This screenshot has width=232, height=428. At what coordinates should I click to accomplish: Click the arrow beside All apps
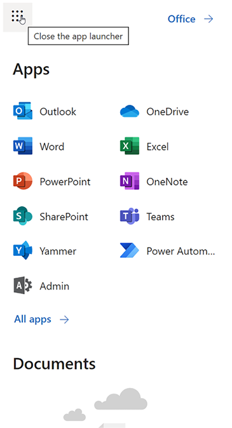coord(64,319)
